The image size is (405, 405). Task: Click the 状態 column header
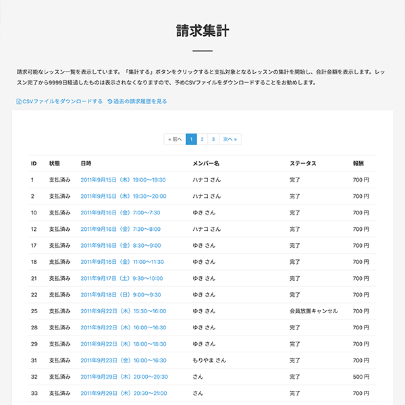pos(55,163)
